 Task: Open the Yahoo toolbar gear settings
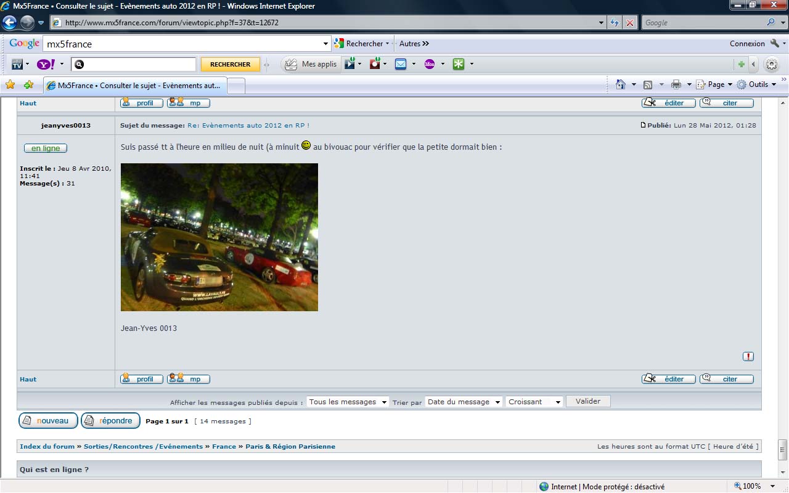click(771, 64)
